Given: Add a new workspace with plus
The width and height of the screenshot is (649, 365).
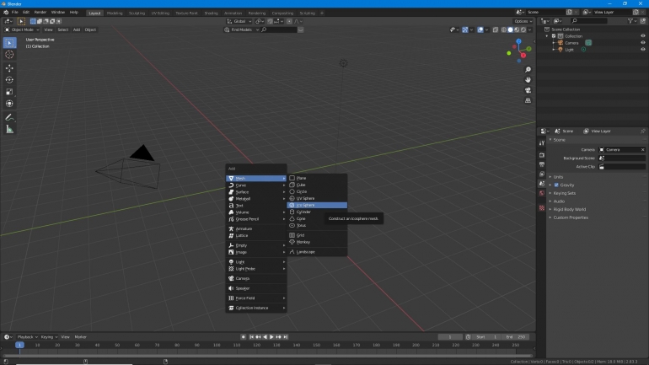Looking at the screenshot, I should point(322,13).
